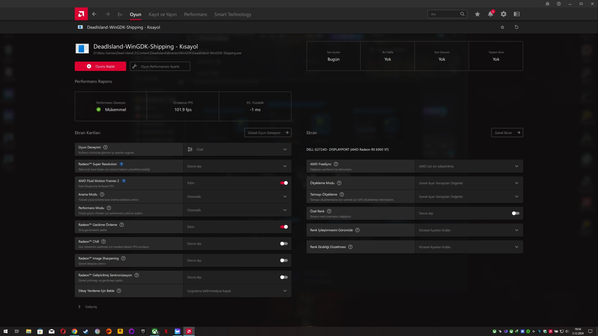
Task: Click the Ara search field
Action: coord(444,14)
